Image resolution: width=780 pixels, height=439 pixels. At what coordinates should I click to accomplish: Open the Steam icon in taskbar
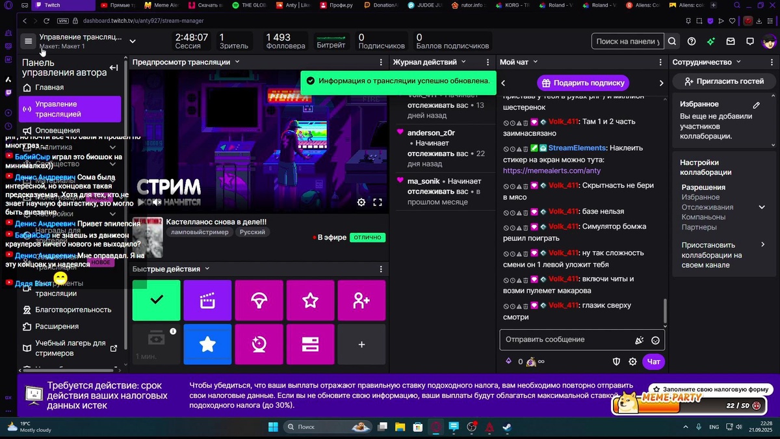click(x=506, y=427)
